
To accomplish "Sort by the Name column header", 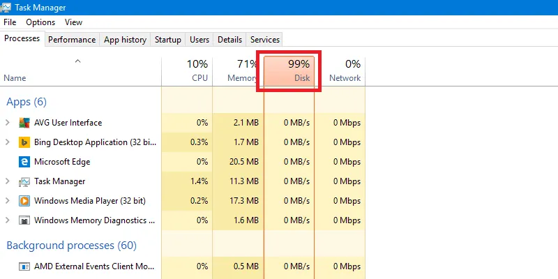I will coord(80,72).
